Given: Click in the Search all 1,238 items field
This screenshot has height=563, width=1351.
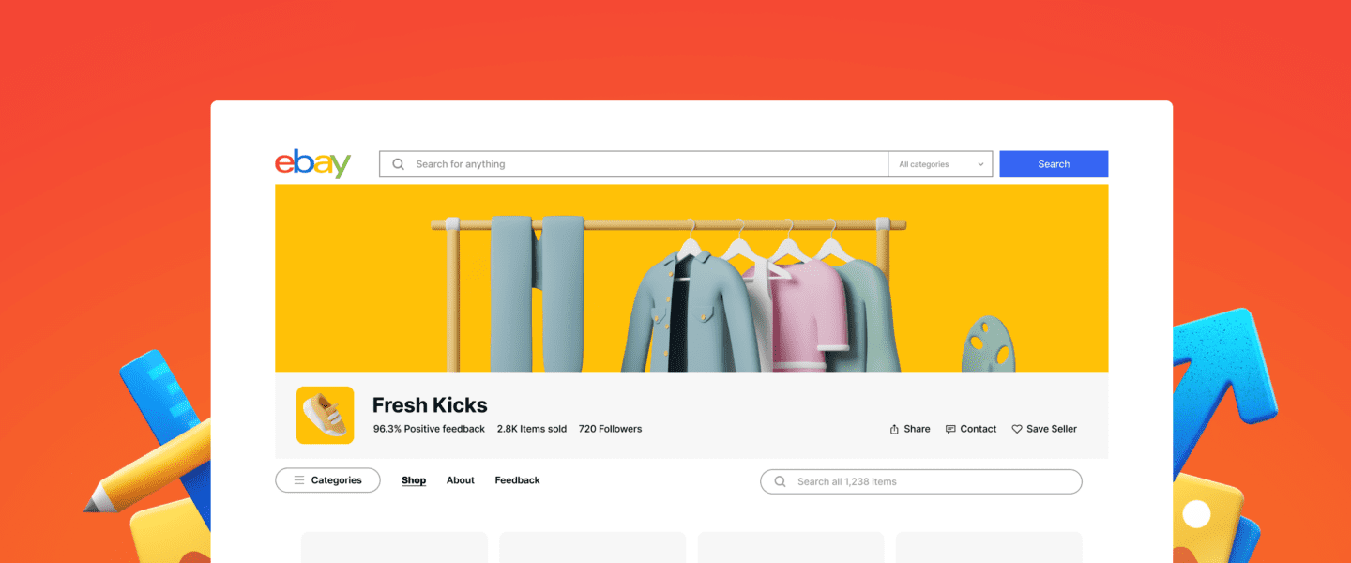Looking at the screenshot, I should point(921,481).
